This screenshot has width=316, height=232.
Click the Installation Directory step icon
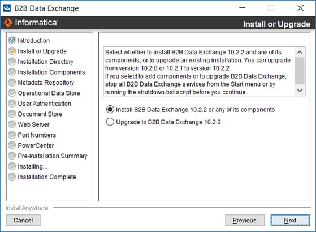tap(12, 61)
